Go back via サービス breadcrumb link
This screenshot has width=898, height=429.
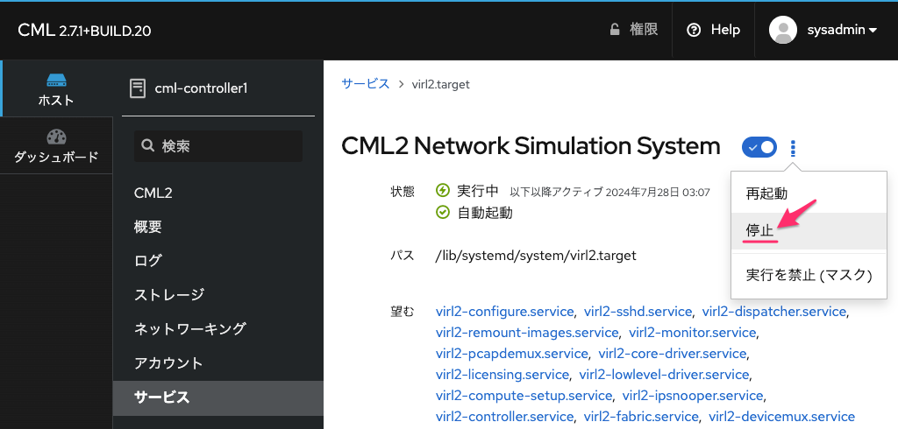click(366, 84)
